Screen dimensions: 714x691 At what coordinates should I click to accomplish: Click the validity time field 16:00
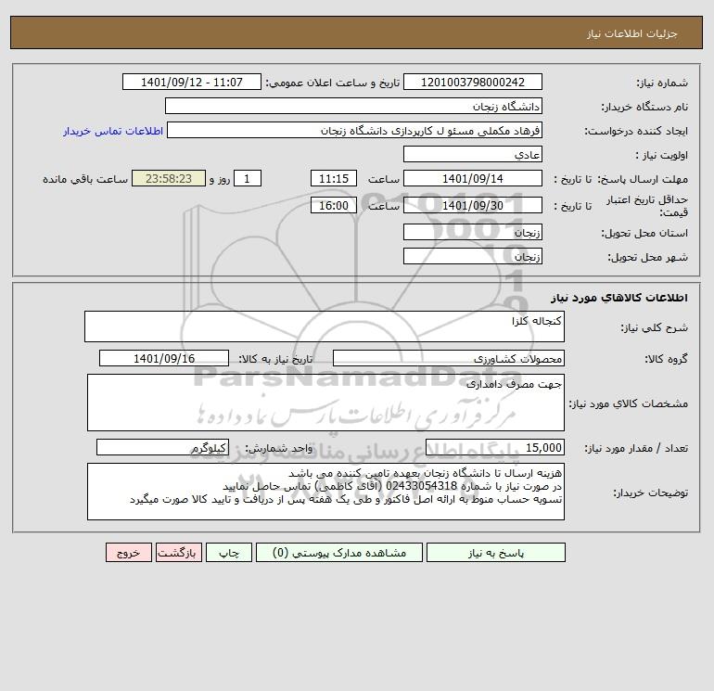click(x=334, y=205)
